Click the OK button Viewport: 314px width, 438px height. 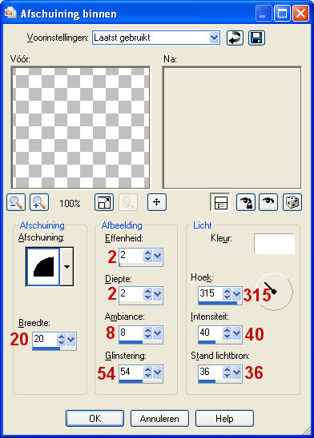[95, 419]
